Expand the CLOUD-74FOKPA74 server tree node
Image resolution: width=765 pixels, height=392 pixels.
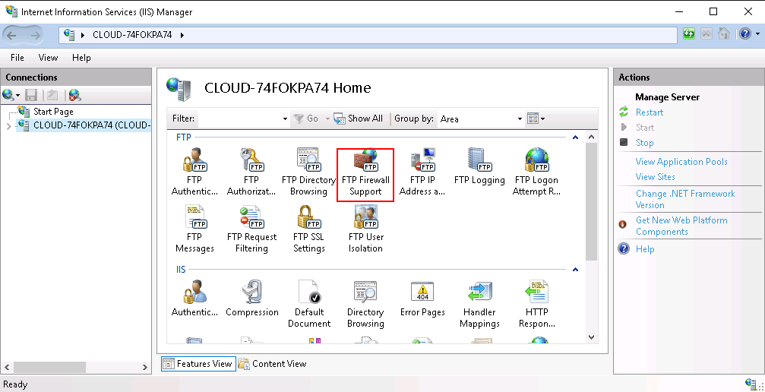coord(8,126)
